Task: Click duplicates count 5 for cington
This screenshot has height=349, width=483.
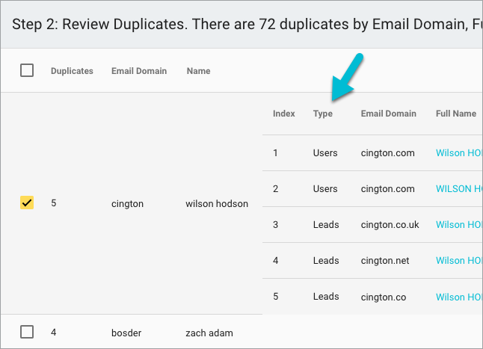Action: point(54,203)
